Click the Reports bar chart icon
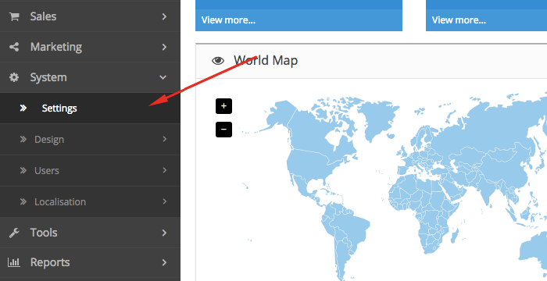 pyautogui.click(x=14, y=262)
